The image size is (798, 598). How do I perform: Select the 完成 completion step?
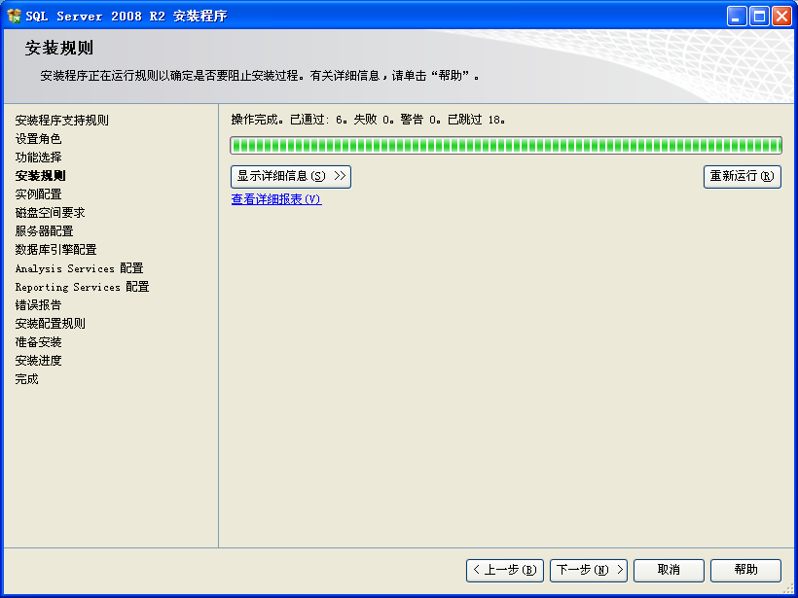(x=26, y=378)
